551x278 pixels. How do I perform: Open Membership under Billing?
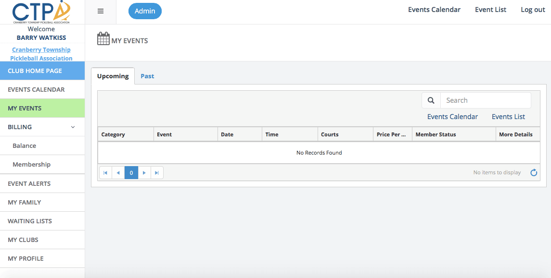31,165
